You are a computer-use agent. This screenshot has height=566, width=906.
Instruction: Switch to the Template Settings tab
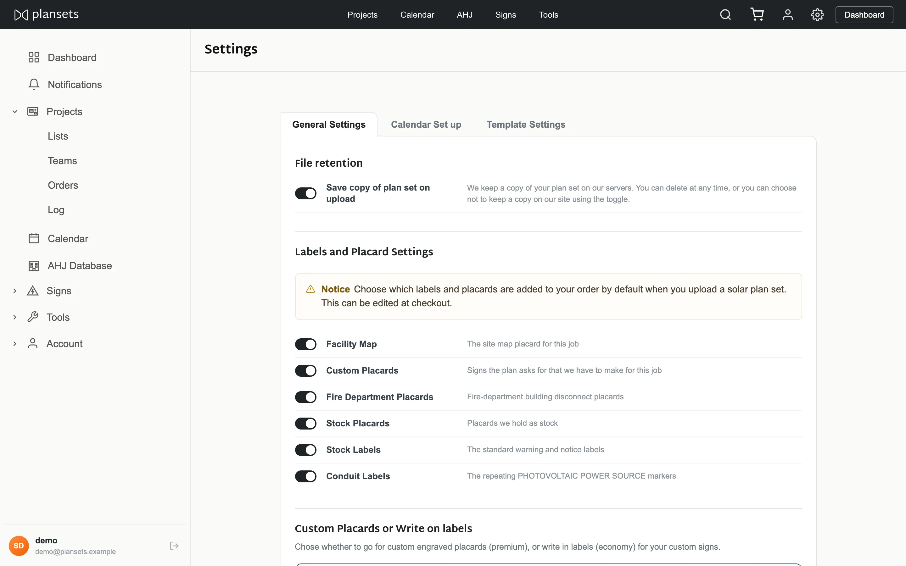tap(526, 124)
